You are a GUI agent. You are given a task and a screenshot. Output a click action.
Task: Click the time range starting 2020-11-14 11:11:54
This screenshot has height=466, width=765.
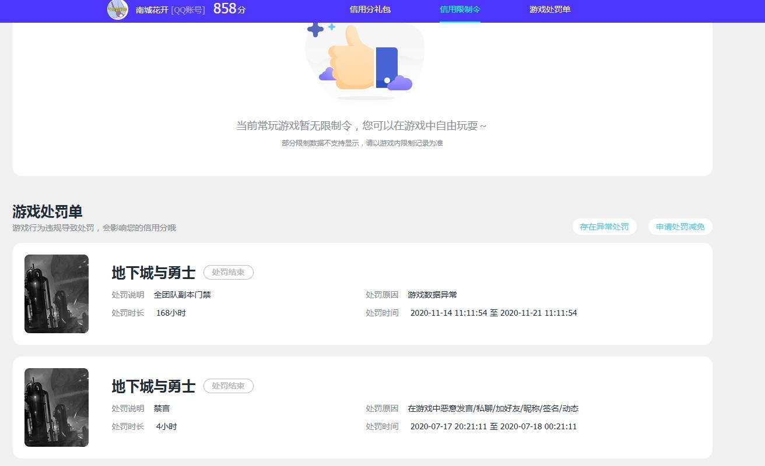click(x=494, y=313)
